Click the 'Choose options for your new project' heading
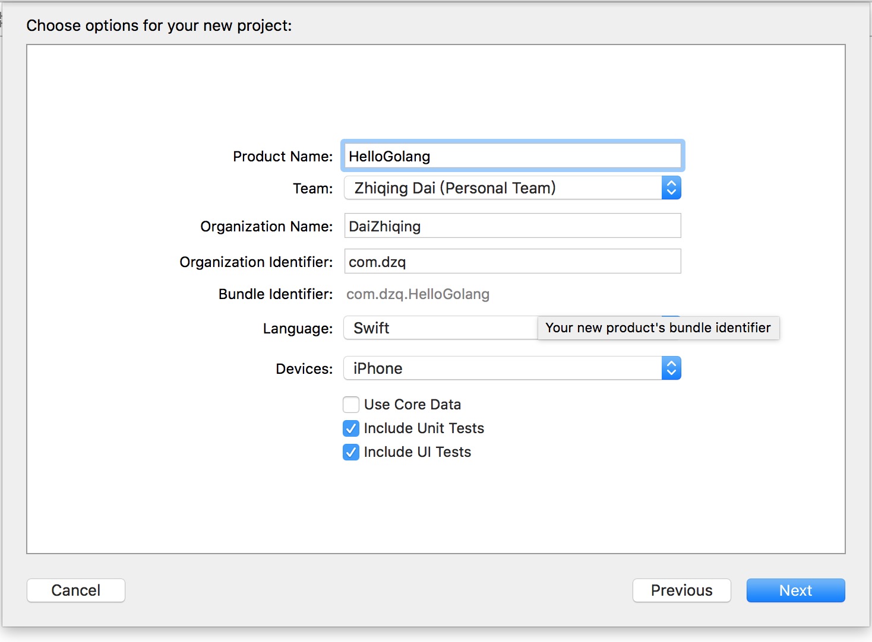This screenshot has height=642, width=872. pyautogui.click(x=159, y=26)
